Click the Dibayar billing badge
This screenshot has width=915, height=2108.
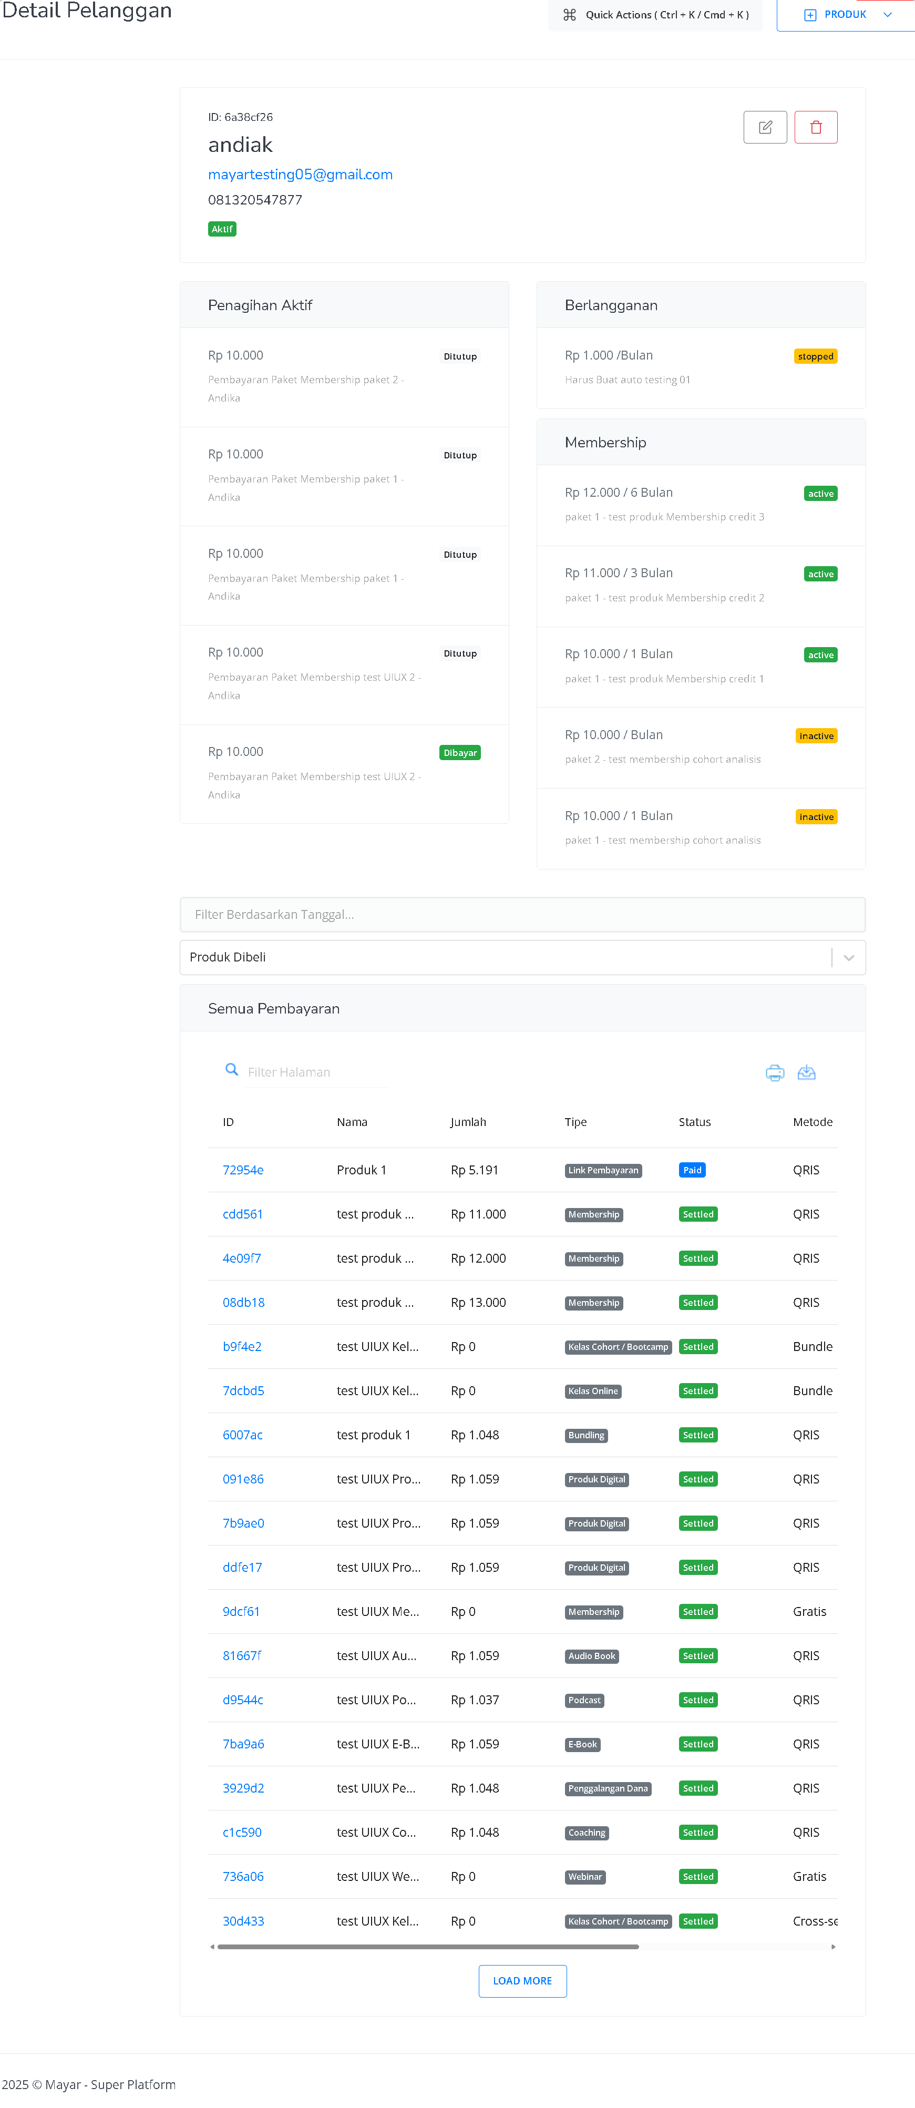(x=460, y=753)
